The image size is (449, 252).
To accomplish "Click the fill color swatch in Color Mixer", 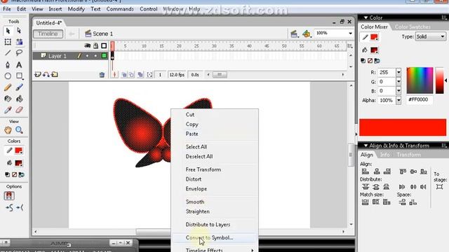I will (x=374, y=50).
